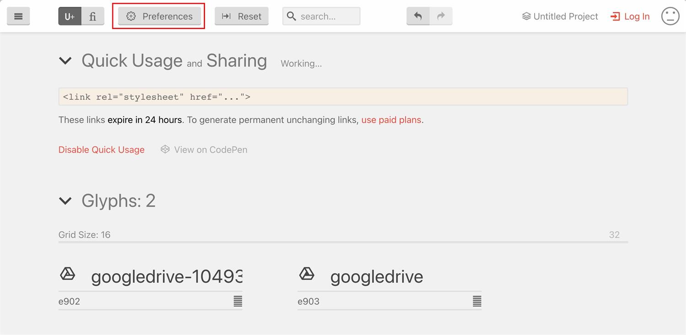
Task: Toggle the U+ unicode code display
Action: point(70,16)
